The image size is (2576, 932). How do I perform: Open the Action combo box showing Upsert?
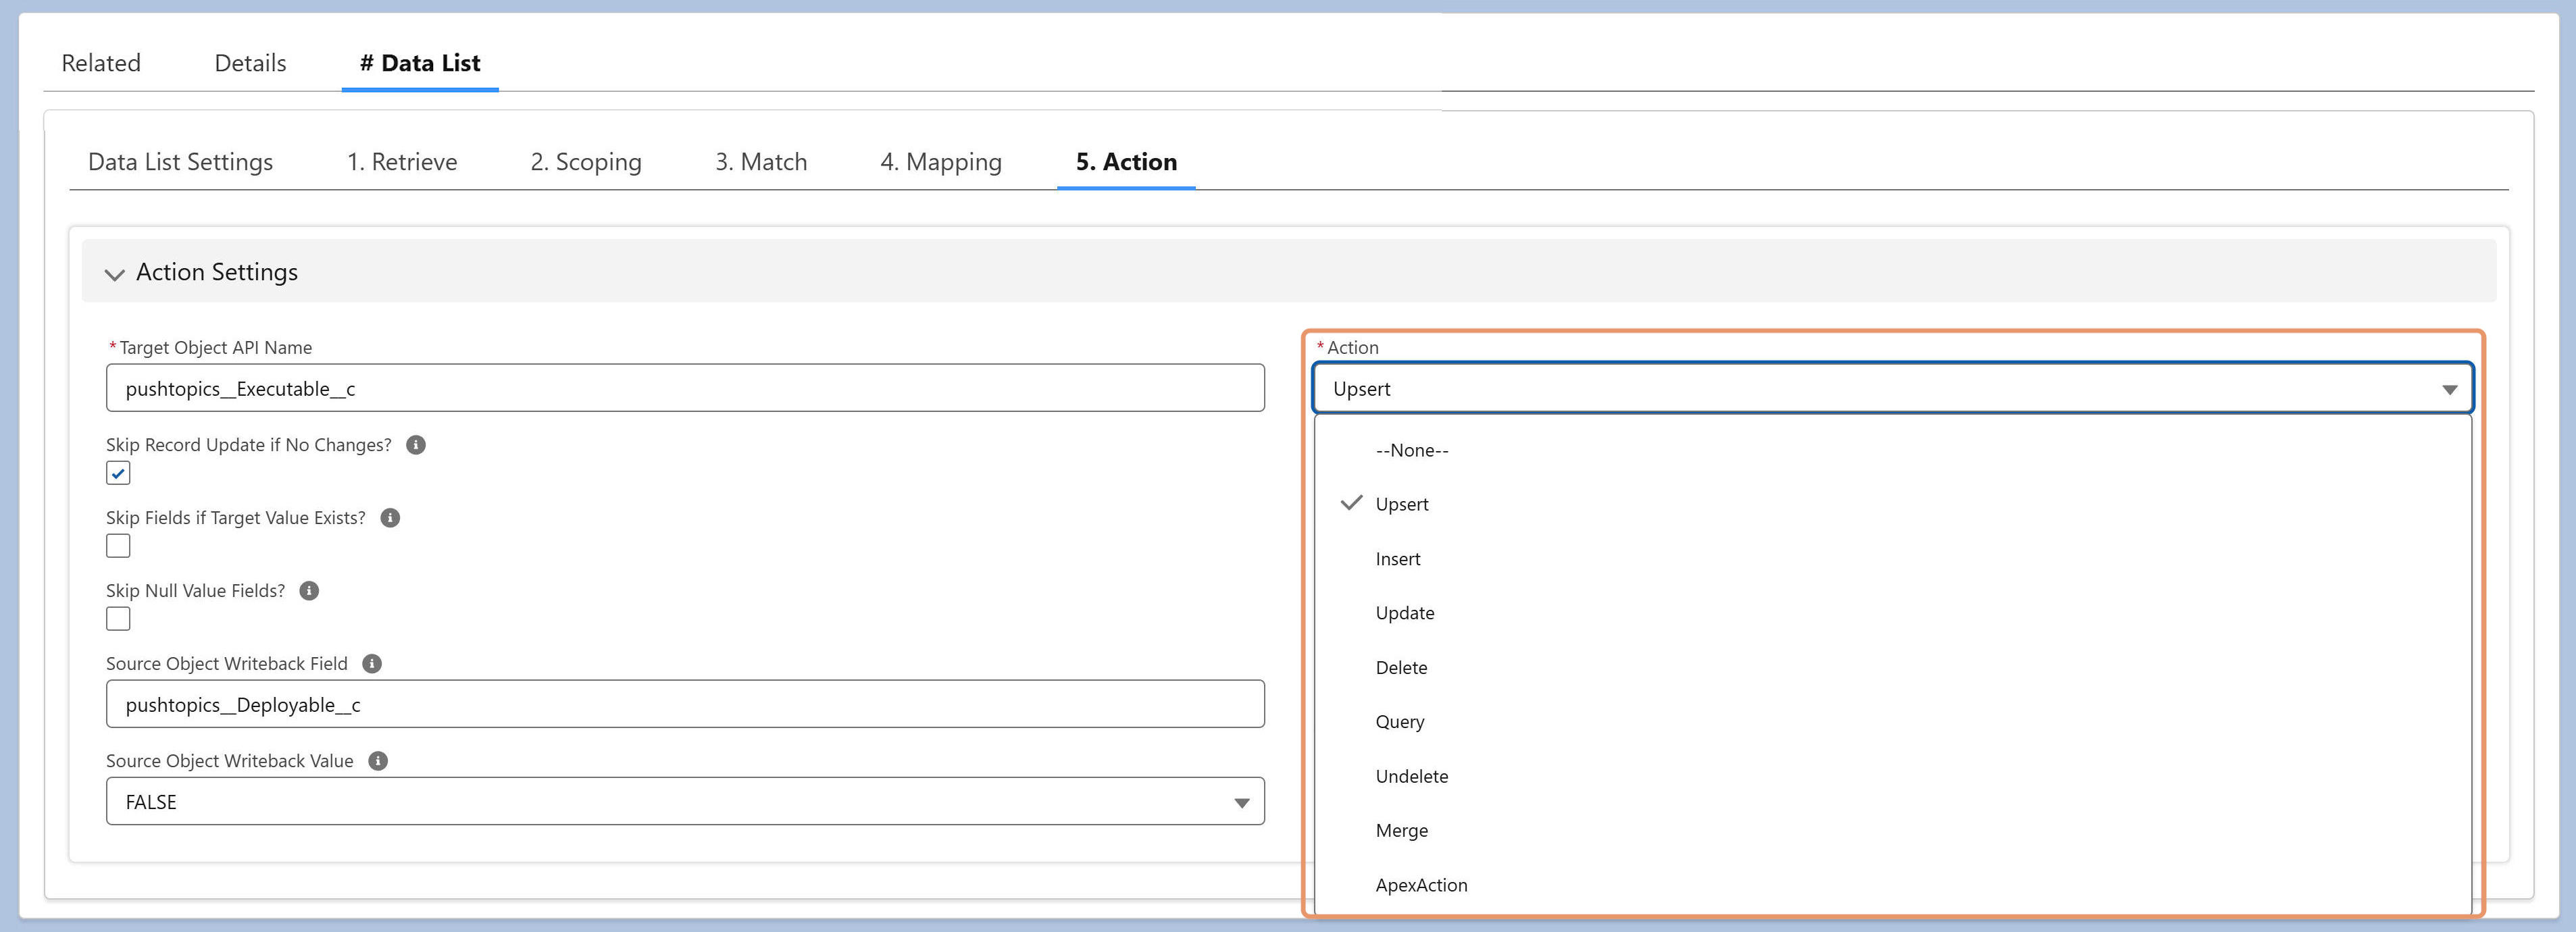1892,388
